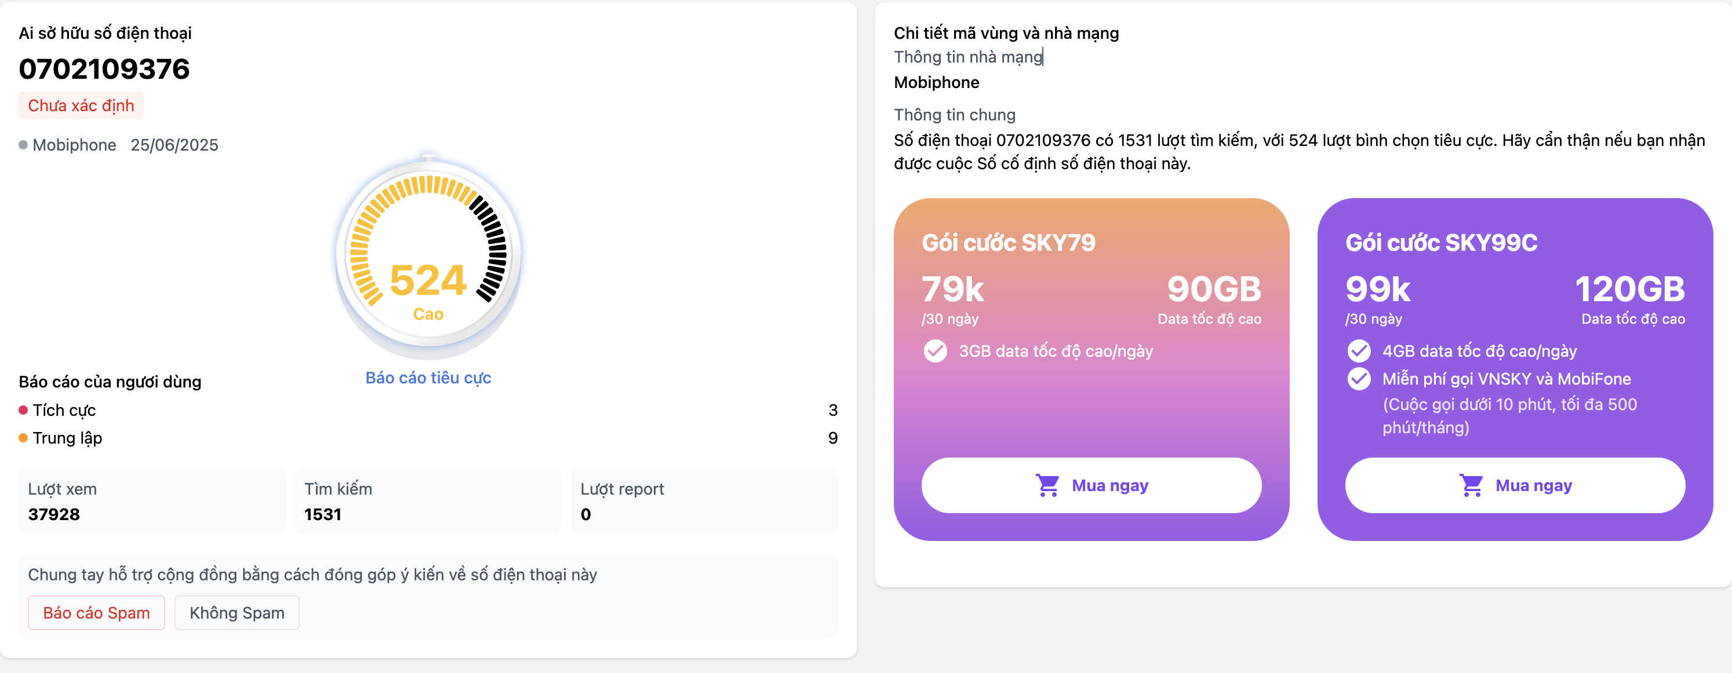The height and width of the screenshot is (673, 1732).
Task: Click checkmark icon beside 3GB data feature
Action: (x=934, y=350)
